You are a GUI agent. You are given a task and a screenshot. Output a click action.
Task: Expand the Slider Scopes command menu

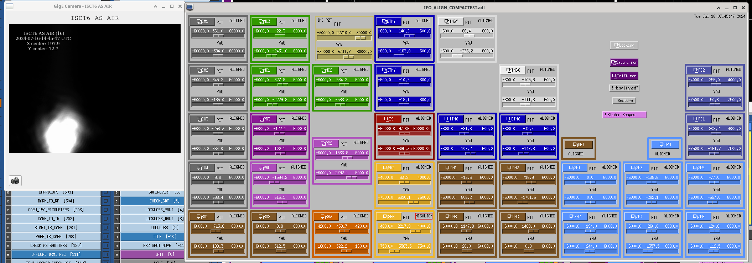click(624, 115)
